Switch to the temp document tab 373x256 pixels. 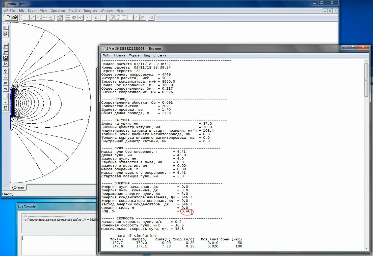[x=18, y=188]
